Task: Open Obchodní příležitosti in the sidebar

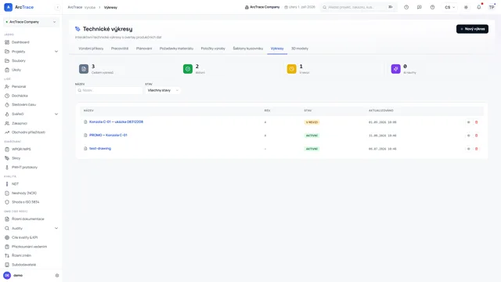Action: (28, 132)
